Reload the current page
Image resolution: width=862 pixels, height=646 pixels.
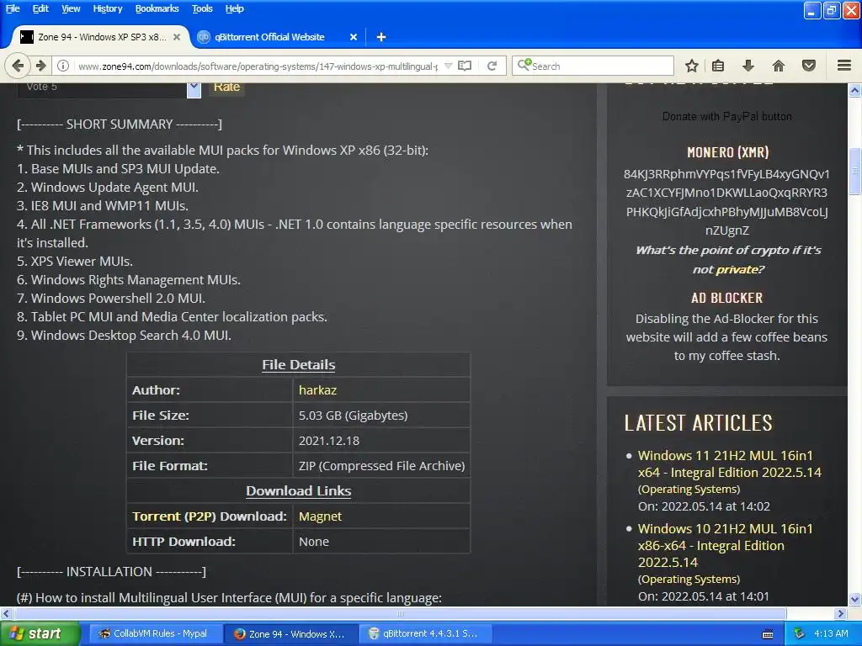point(492,66)
